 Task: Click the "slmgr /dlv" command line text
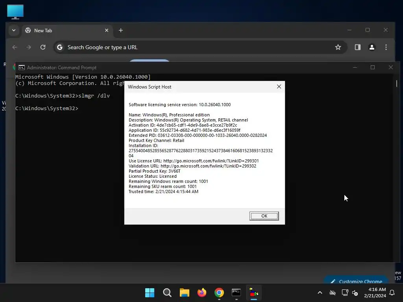click(94, 96)
